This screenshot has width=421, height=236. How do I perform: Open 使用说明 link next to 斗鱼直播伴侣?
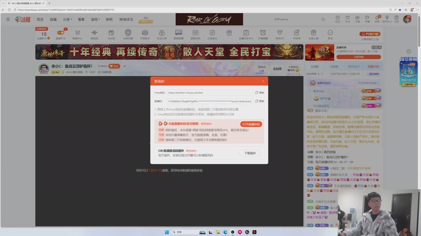(x=207, y=124)
